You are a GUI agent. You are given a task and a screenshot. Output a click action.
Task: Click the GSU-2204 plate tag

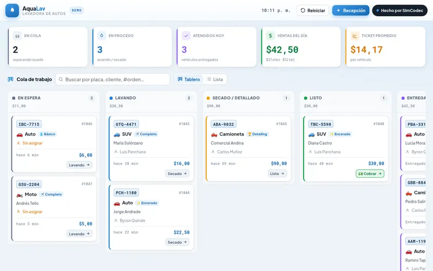coord(29,184)
